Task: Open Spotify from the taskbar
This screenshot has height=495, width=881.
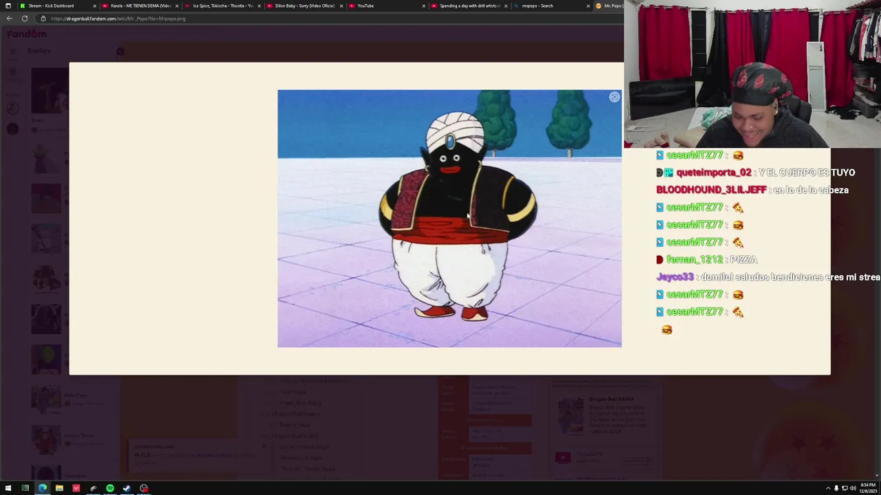Action: [109, 488]
